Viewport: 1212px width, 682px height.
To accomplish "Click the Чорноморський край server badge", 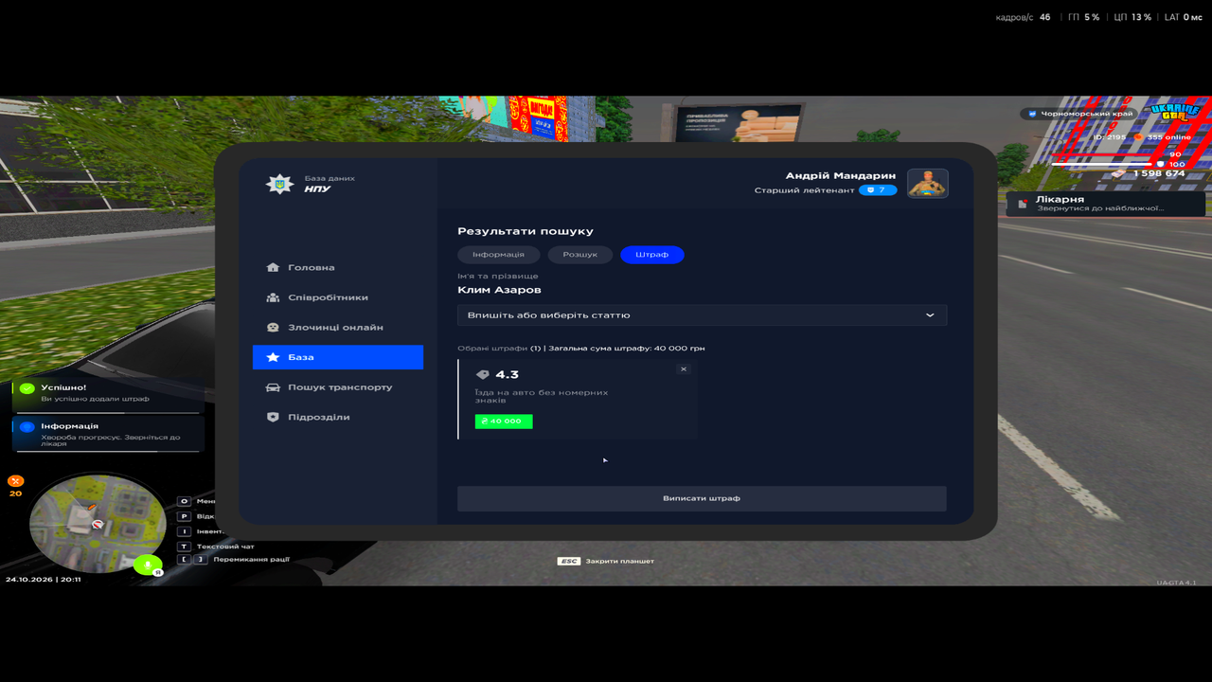I will 1080,114.
